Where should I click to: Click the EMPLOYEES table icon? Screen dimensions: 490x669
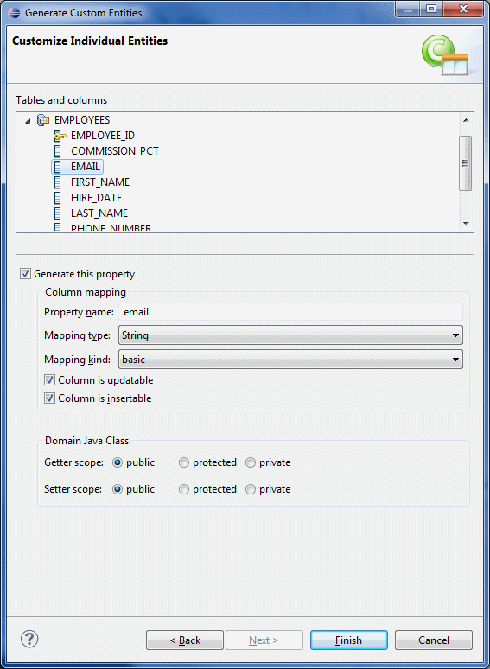coord(43,120)
